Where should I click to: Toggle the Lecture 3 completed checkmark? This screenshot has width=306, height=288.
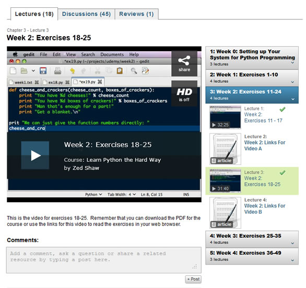(283, 173)
